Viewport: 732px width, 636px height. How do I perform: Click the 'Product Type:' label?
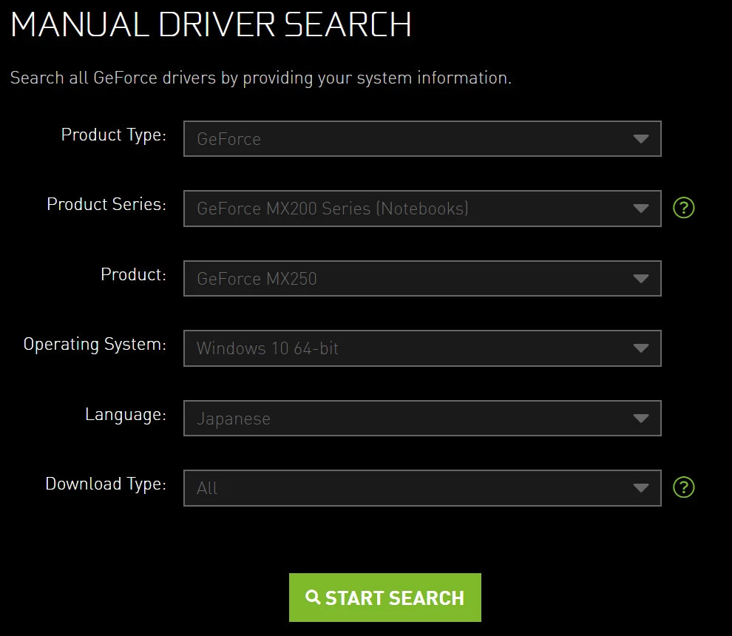click(113, 135)
